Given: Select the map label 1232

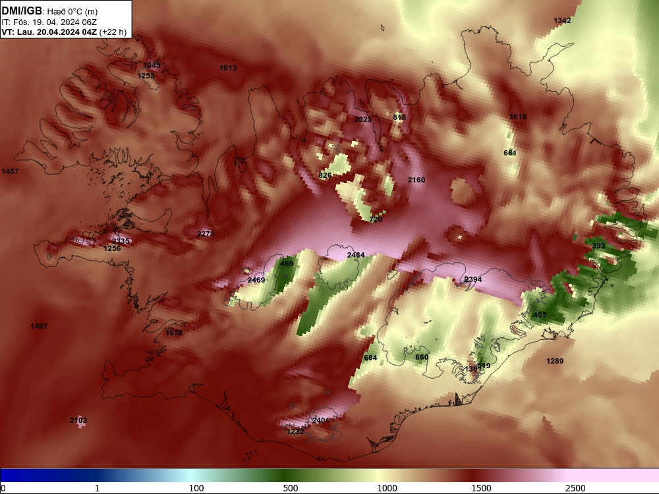Looking at the screenshot, I should (295, 431).
